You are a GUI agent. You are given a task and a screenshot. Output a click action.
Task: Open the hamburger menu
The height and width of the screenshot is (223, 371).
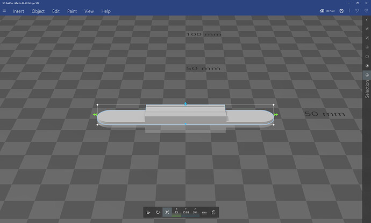tap(4, 11)
